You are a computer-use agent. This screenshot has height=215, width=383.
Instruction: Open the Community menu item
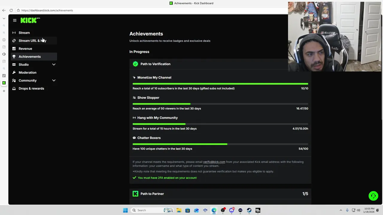(34, 80)
